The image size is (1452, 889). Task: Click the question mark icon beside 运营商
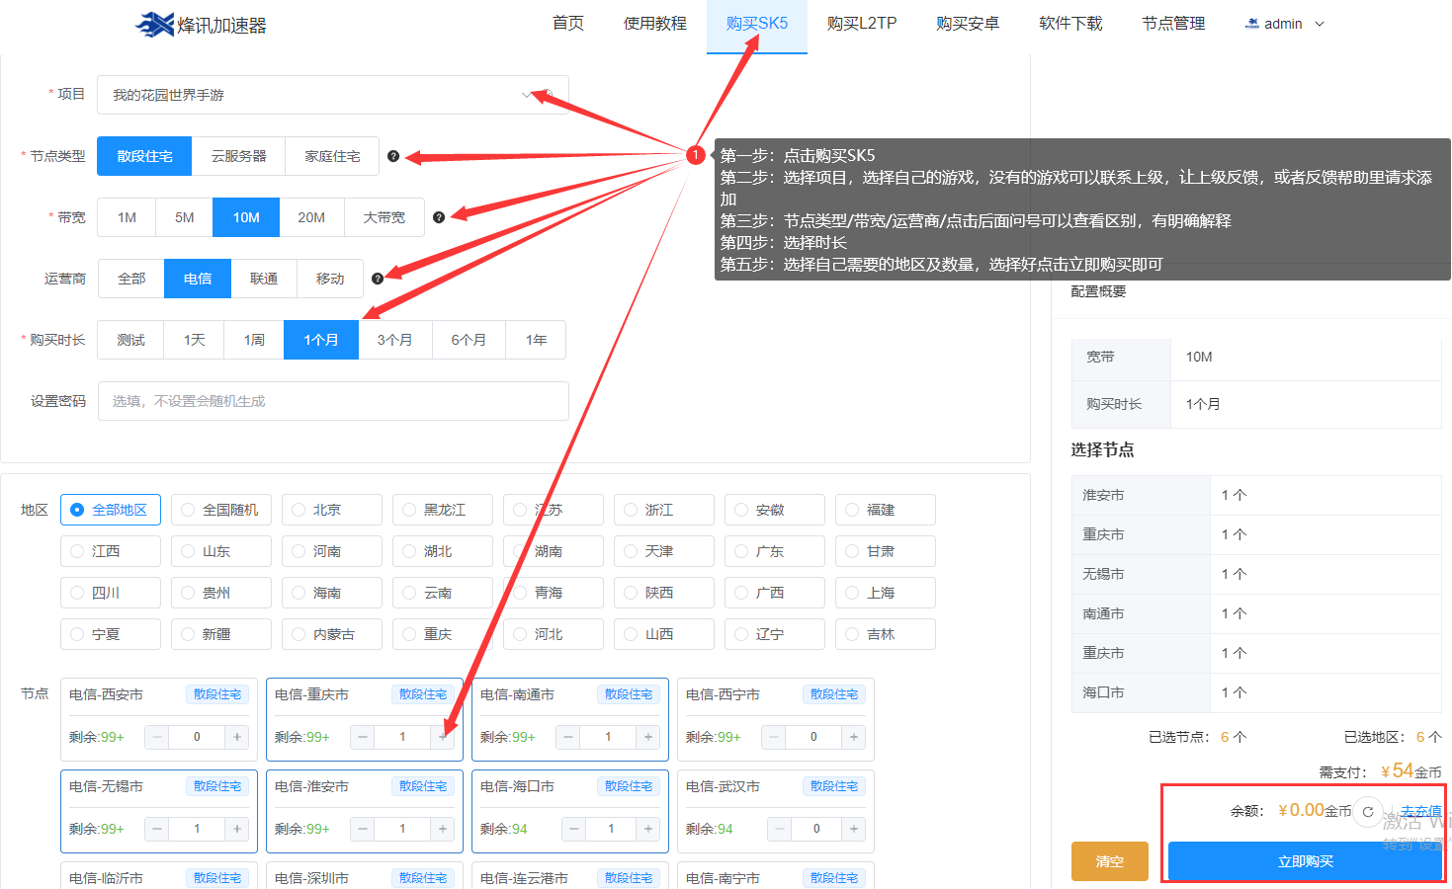click(378, 279)
